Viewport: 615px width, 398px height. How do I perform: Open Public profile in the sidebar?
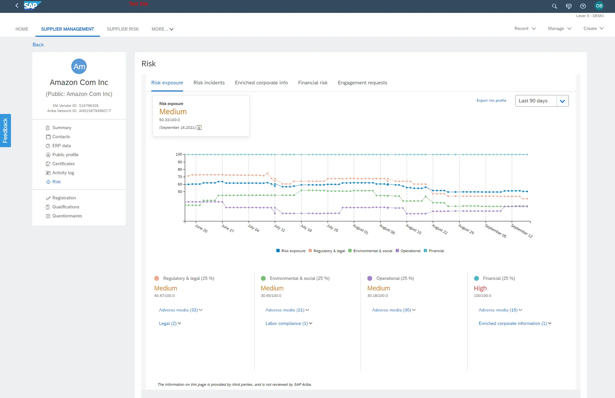(65, 155)
